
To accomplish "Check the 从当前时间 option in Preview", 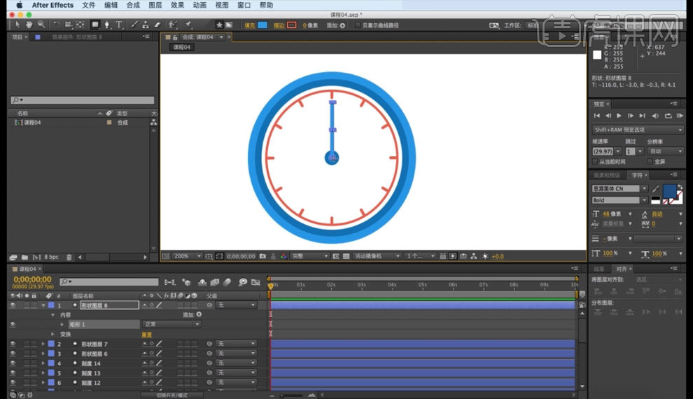I will pos(595,162).
